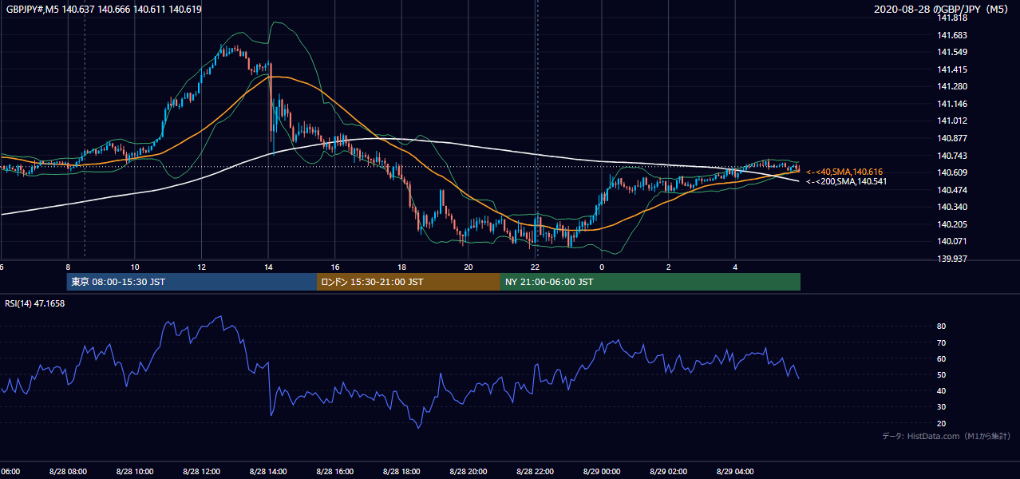This screenshot has width=1020, height=479.
Task: Click the 8/28 08:00 time axis label
Action: (67, 472)
